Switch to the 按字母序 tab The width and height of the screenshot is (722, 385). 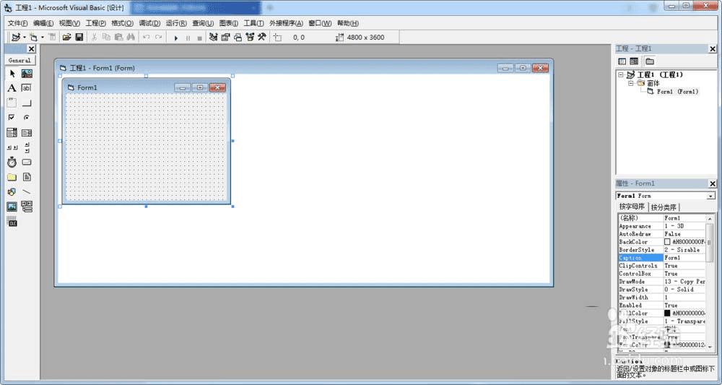632,207
